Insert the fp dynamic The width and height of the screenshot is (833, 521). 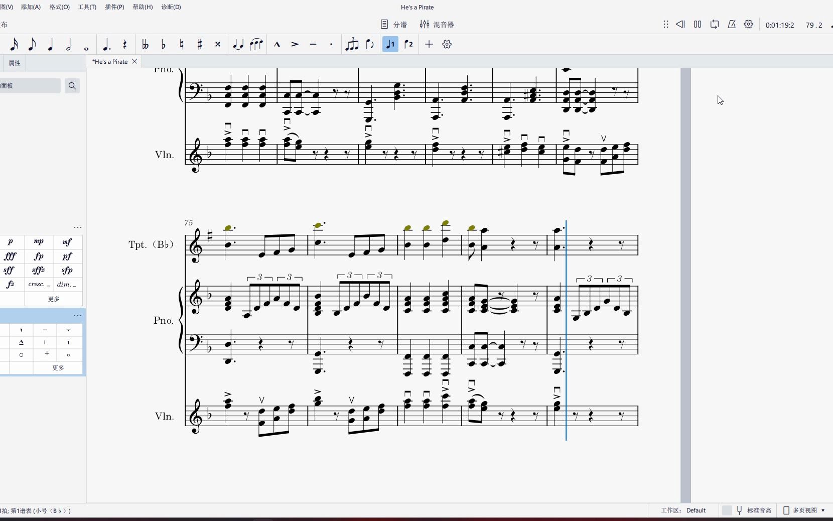coord(39,256)
